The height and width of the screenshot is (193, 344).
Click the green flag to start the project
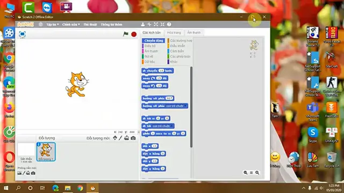click(x=126, y=34)
